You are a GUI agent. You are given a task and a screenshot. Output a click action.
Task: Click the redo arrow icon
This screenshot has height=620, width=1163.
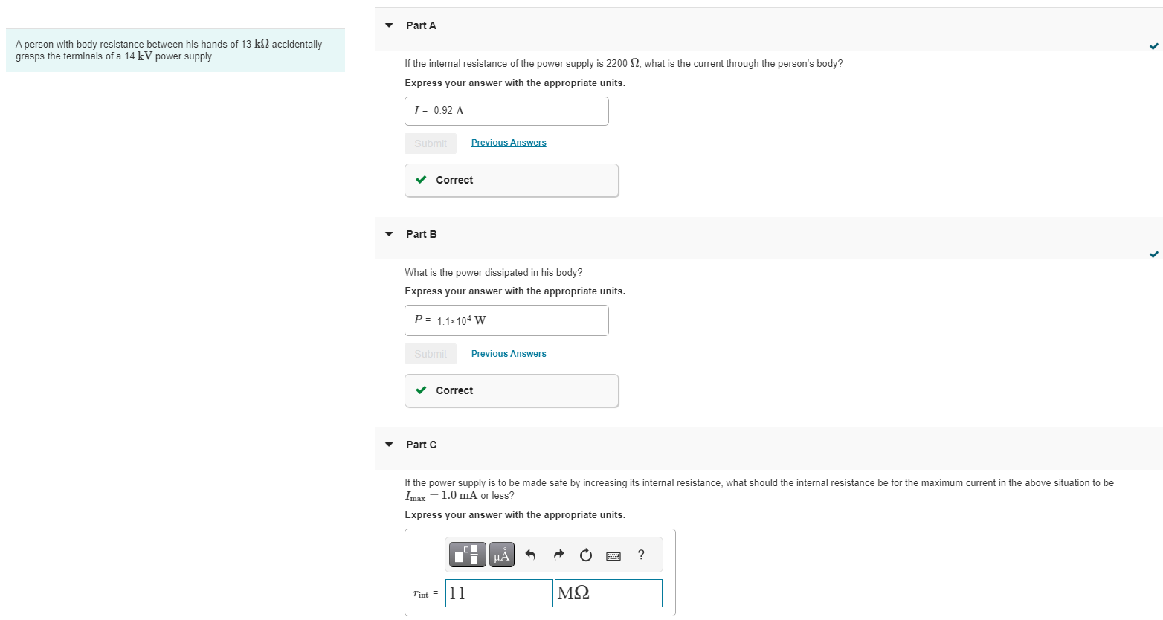(x=558, y=555)
